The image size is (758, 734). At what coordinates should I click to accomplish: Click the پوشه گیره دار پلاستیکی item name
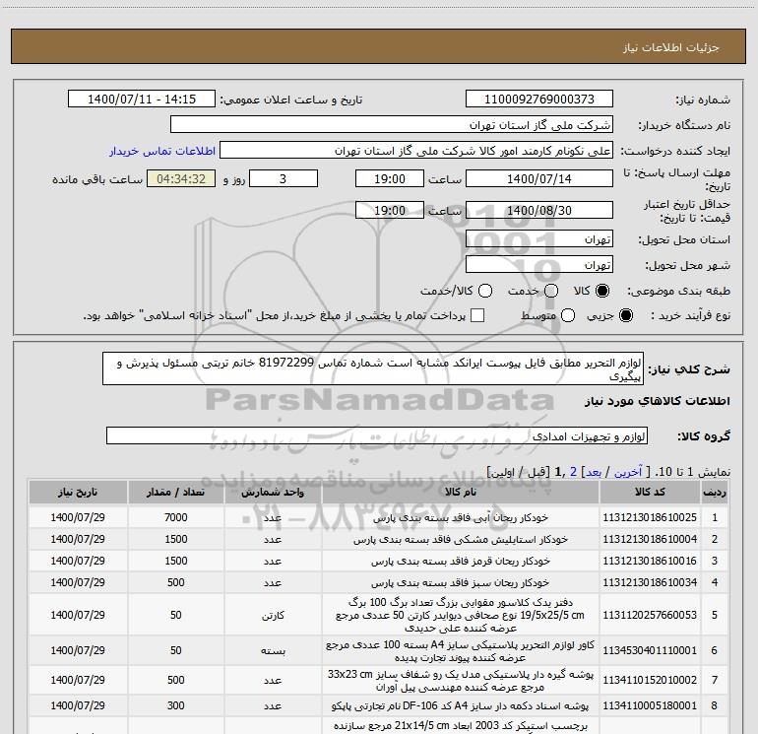point(461,680)
